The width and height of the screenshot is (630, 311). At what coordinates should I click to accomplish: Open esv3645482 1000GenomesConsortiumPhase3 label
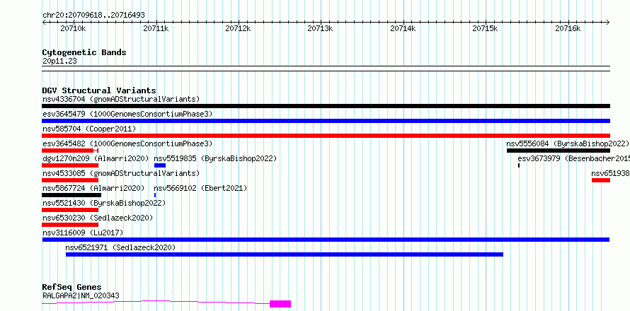[127, 143]
